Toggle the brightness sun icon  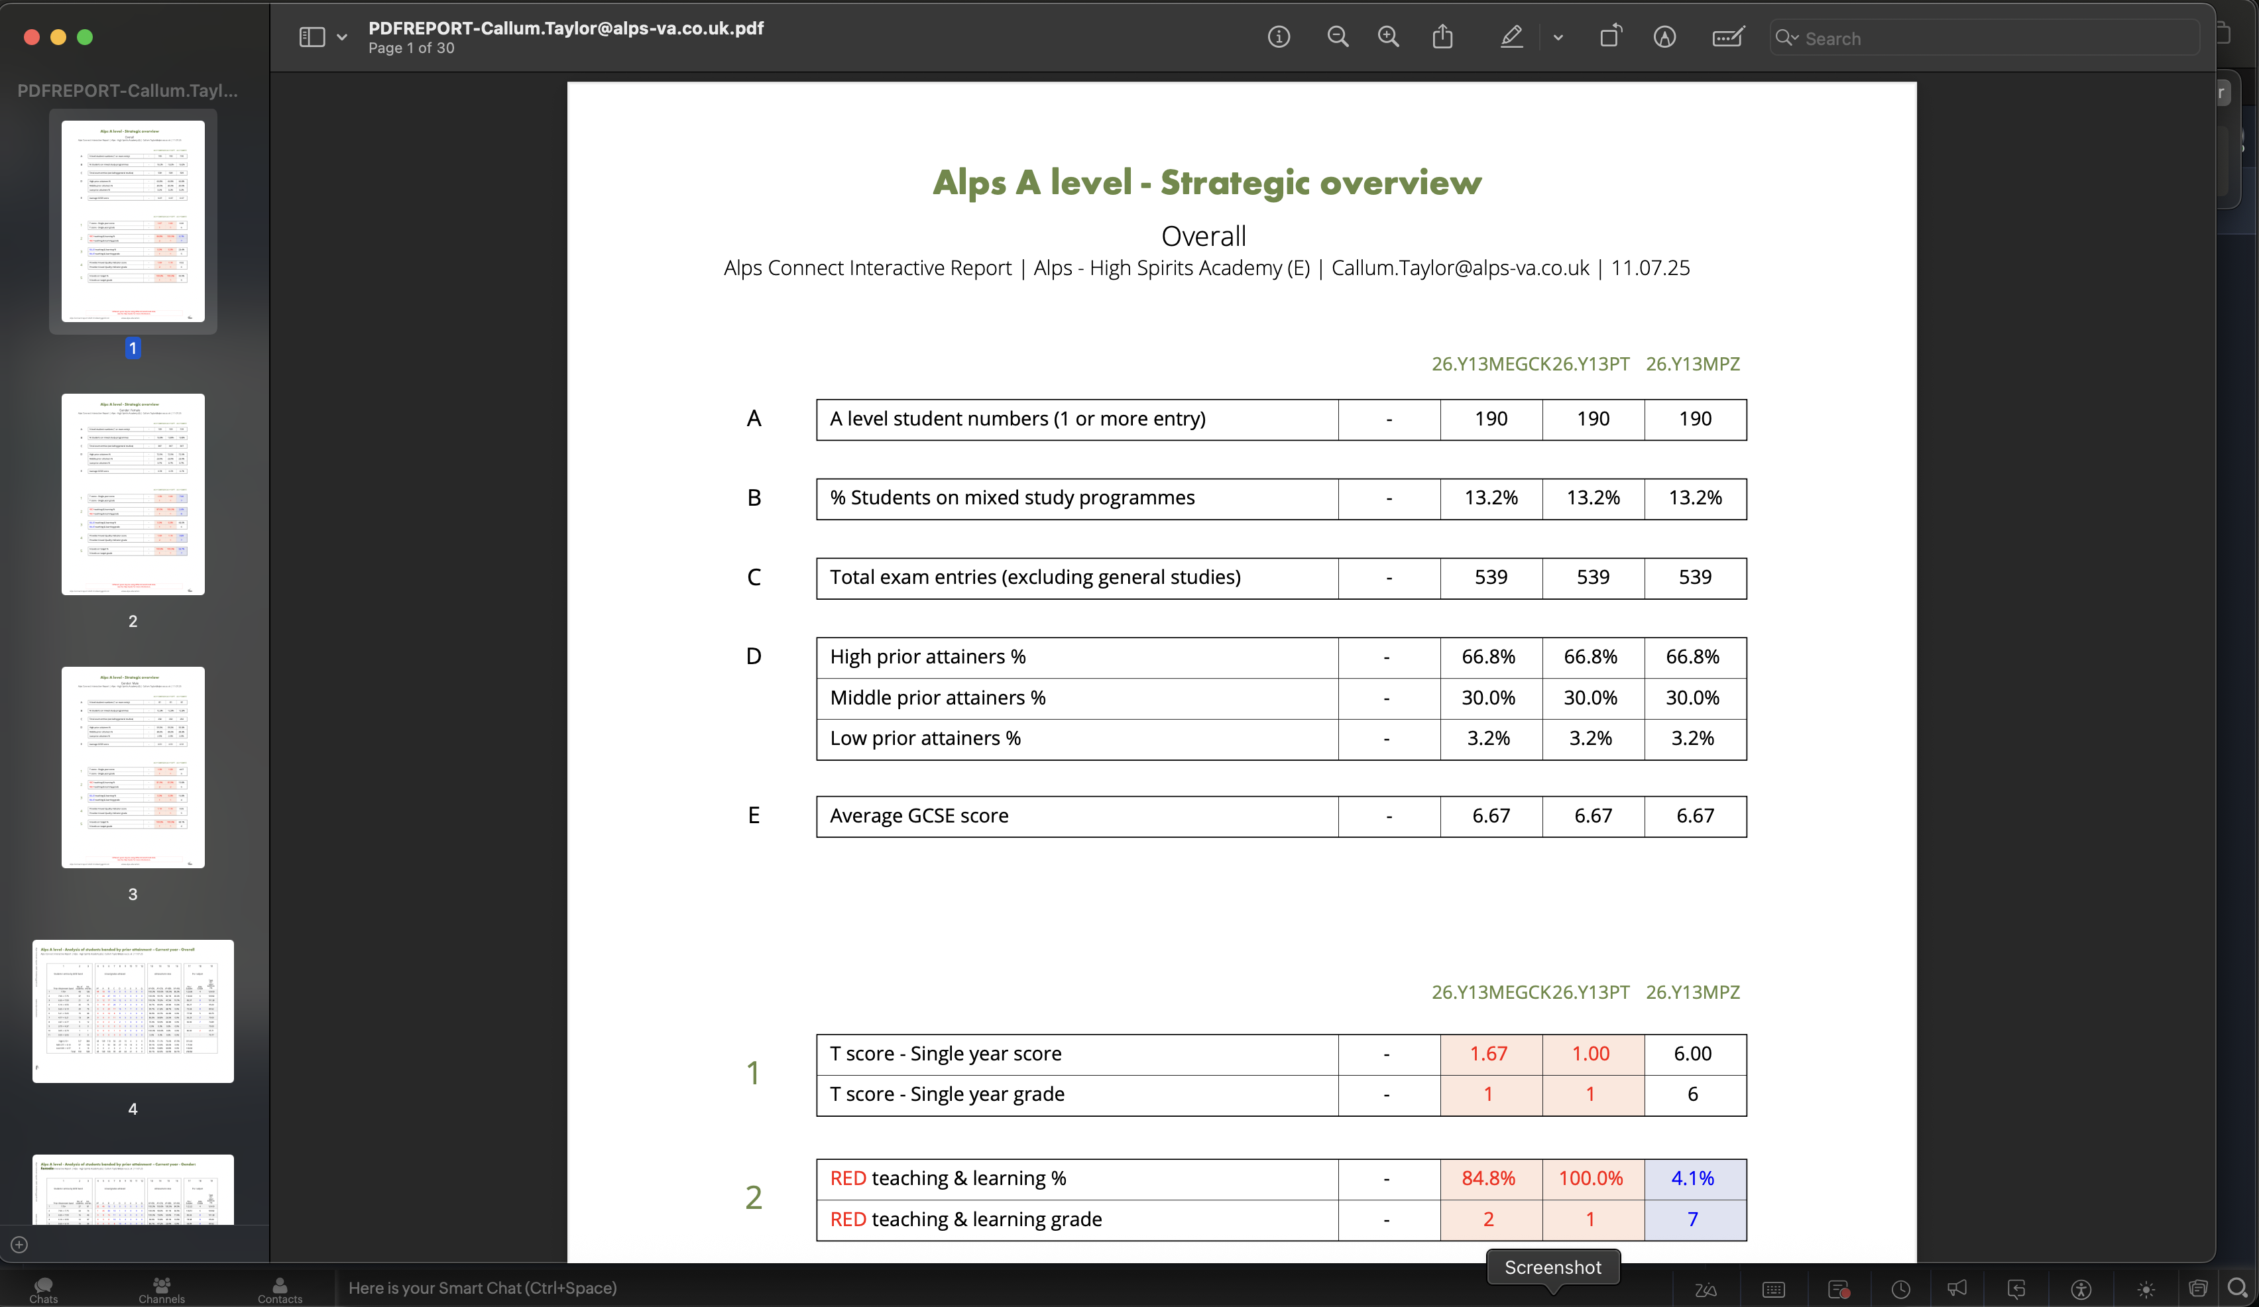[2145, 1289]
